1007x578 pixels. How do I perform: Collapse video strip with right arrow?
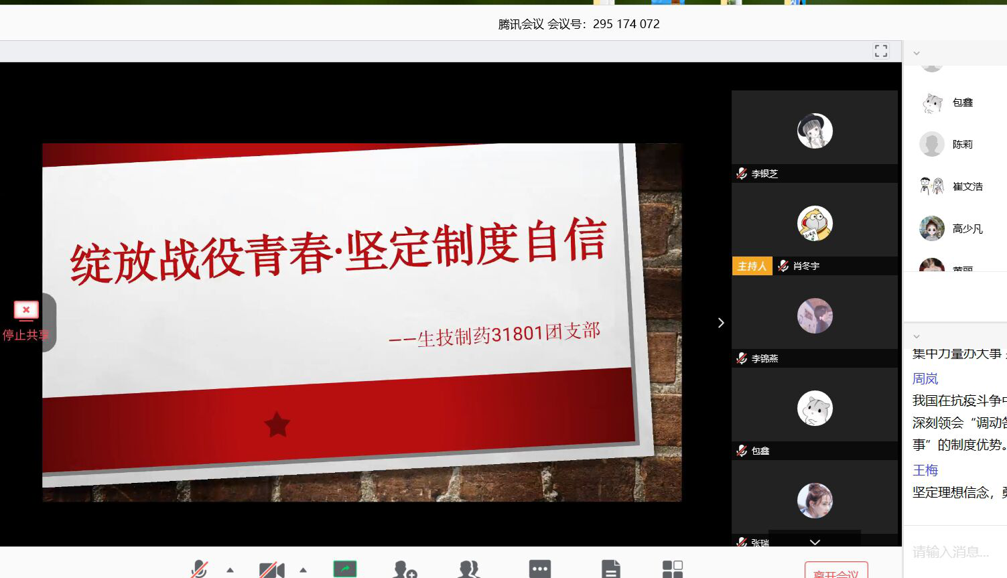[721, 323]
